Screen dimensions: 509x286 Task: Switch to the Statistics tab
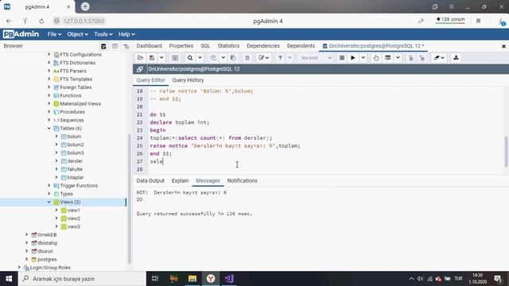click(228, 46)
